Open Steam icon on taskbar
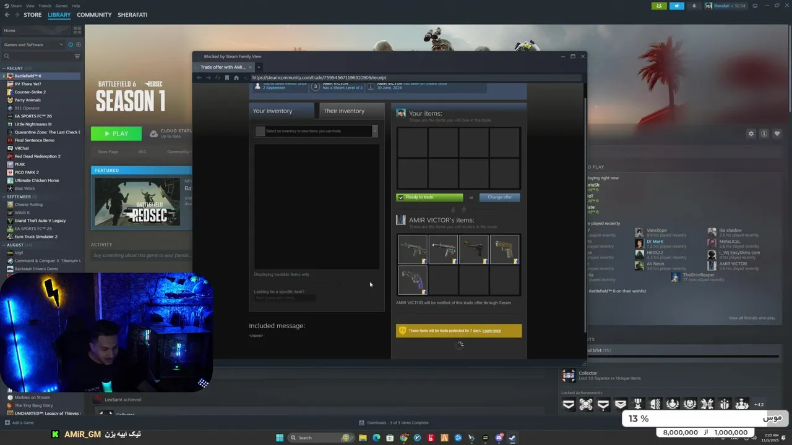This screenshot has width=792, height=445. (x=512, y=438)
